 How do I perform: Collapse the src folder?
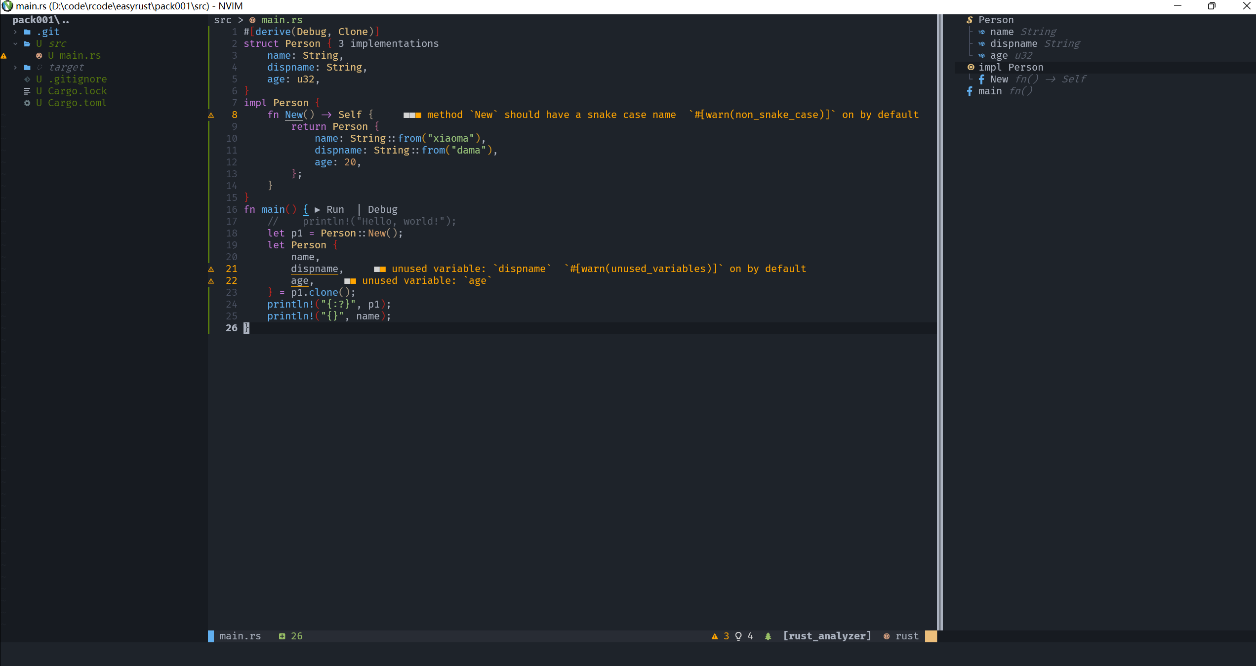[15, 44]
